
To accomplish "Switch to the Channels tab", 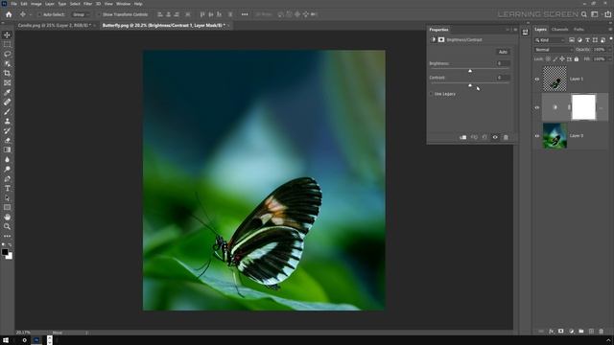I will [559, 30].
